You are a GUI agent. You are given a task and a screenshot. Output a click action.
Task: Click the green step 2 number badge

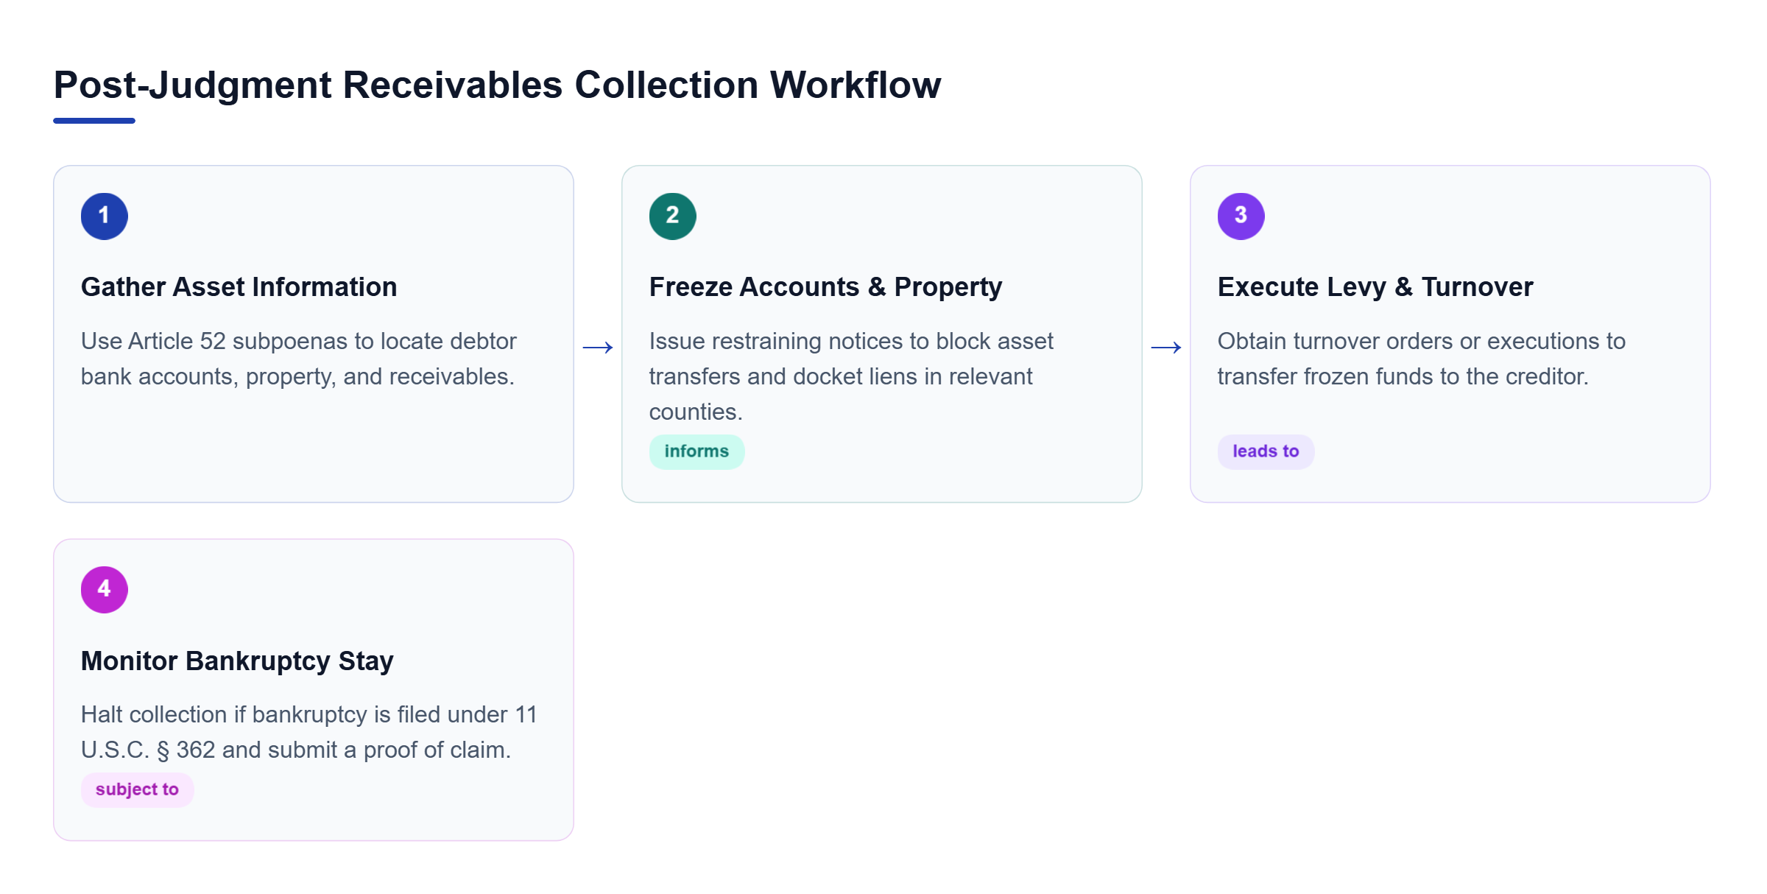point(672,216)
